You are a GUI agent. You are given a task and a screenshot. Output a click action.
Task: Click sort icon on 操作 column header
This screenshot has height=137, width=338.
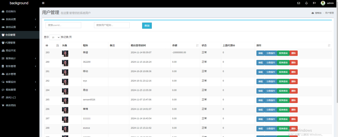[x=329, y=45]
